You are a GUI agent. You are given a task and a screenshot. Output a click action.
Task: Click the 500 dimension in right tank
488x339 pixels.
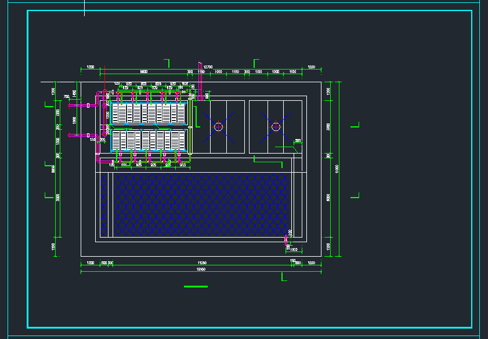[x=298, y=141]
